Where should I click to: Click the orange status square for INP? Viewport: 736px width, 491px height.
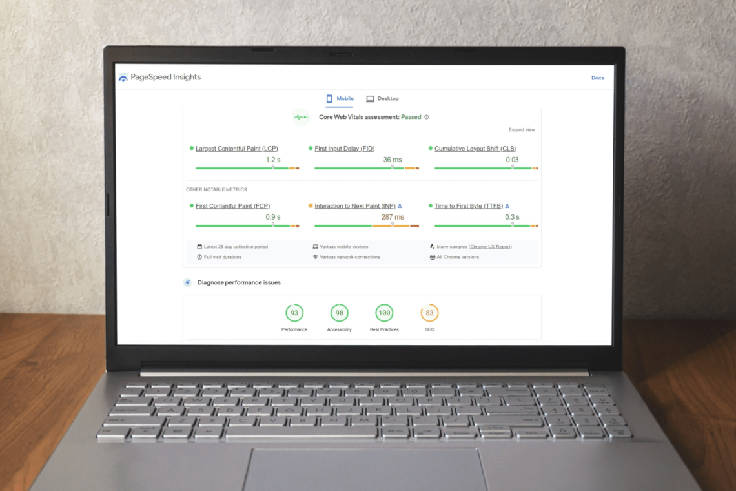[x=311, y=205]
